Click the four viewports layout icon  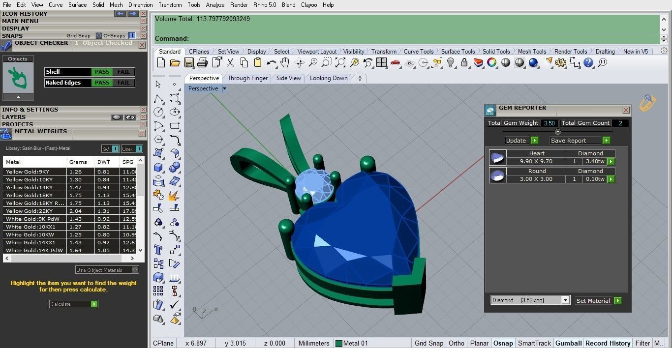381,62
